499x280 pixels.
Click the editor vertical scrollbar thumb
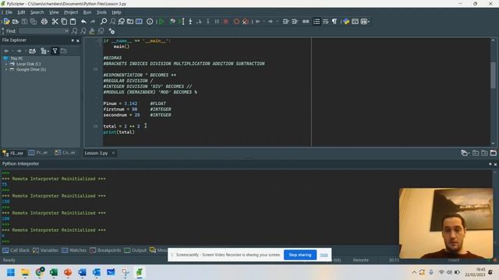(x=493, y=75)
